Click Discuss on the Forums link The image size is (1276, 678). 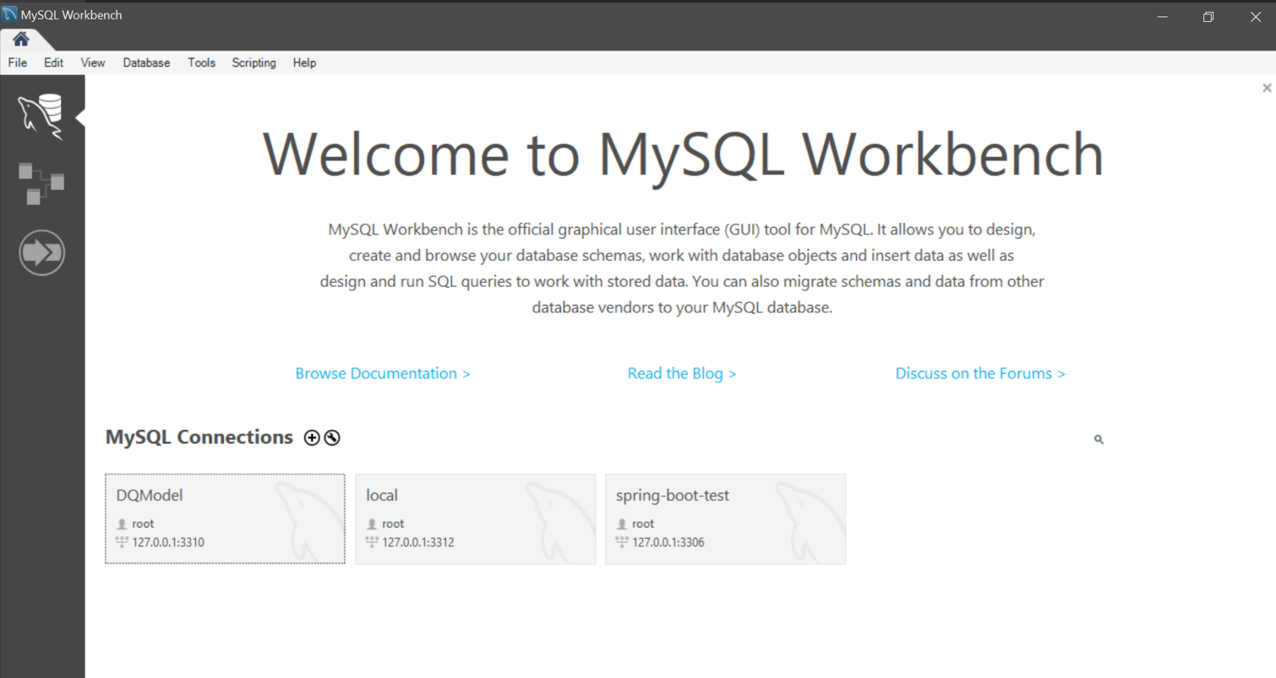pyautogui.click(x=980, y=373)
